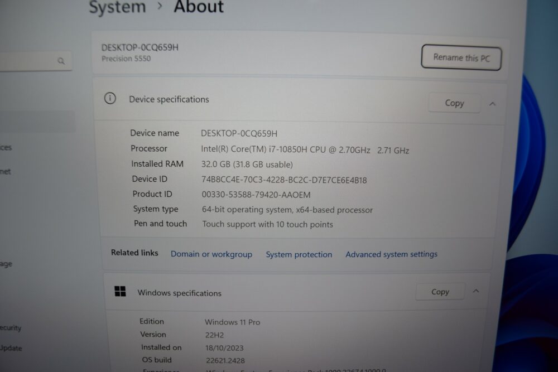This screenshot has height=372, width=558.
Task: Click the Installed on date 18/10/2023
Action: point(224,348)
